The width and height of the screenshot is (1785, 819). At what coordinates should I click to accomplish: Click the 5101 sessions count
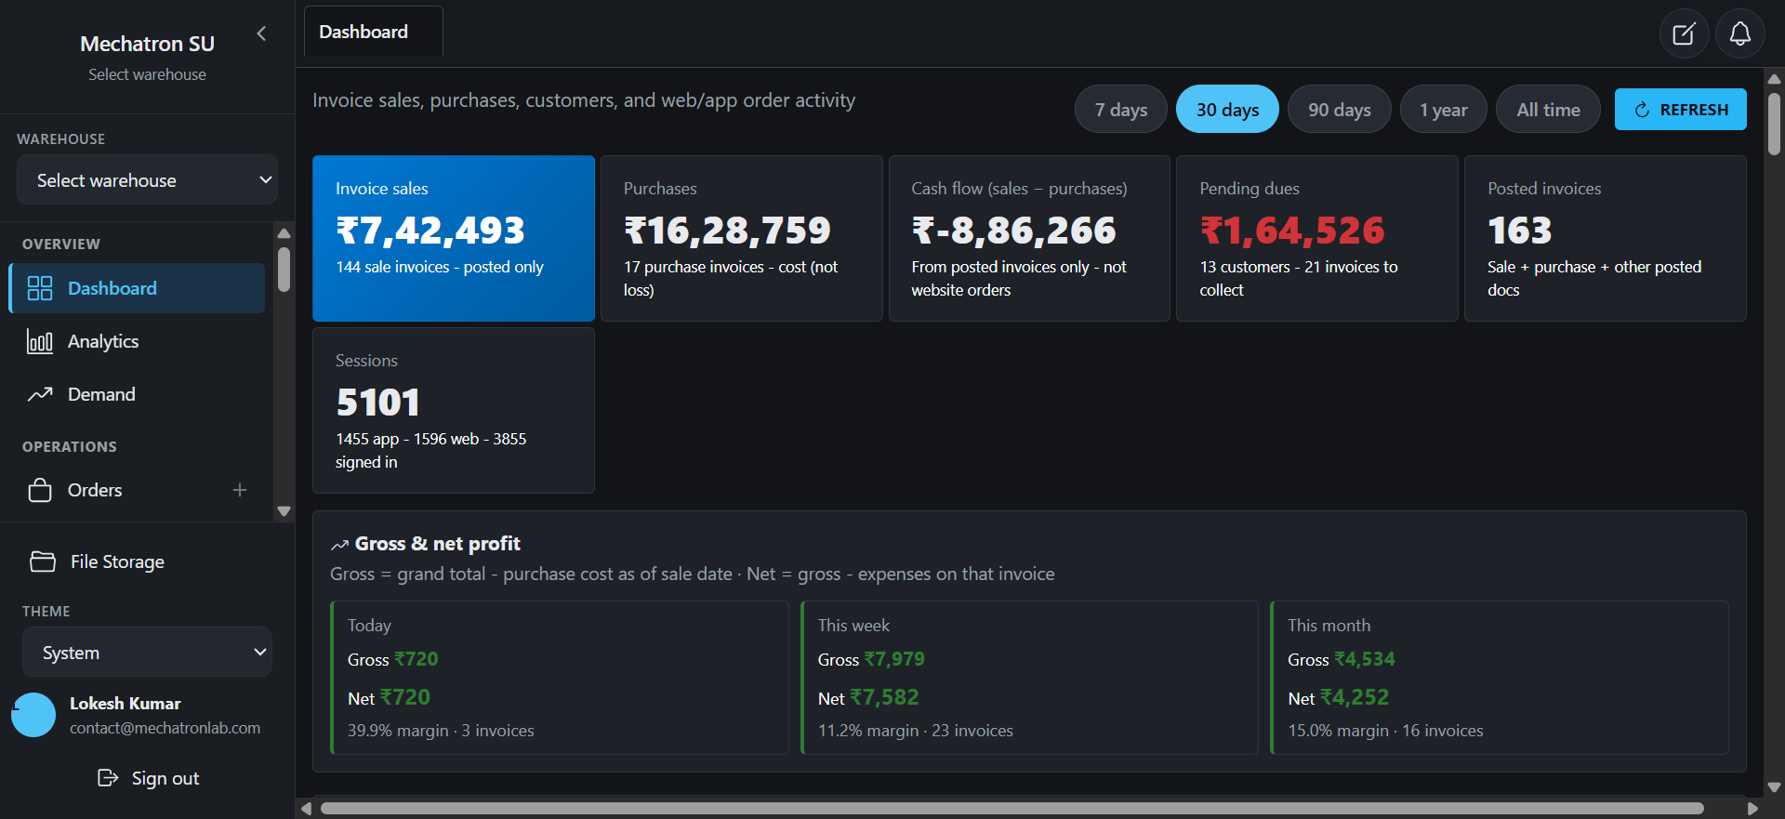click(377, 403)
